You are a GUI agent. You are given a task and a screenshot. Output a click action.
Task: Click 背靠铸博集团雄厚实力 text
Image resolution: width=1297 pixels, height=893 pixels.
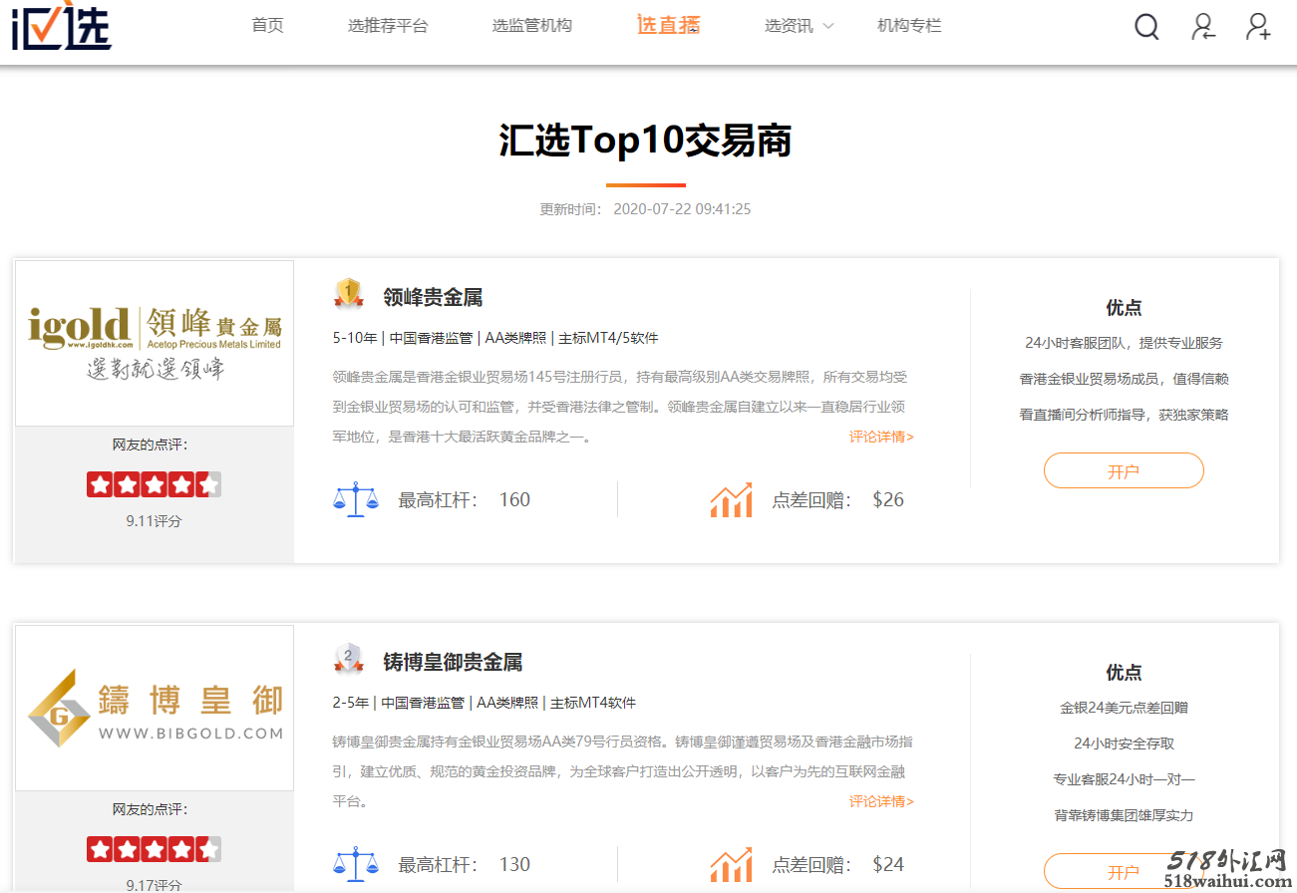(x=1124, y=815)
